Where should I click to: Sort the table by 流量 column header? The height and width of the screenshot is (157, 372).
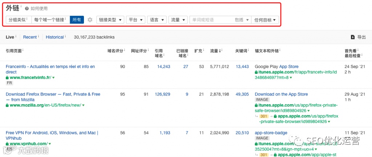(215, 51)
